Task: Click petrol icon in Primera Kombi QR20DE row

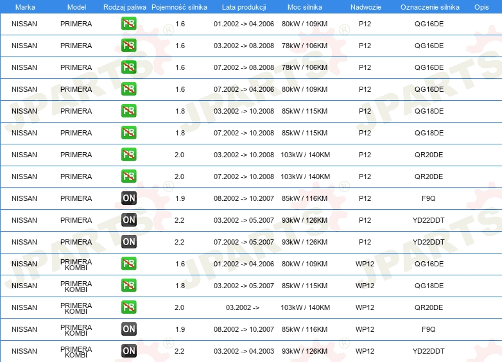Action: (x=128, y=307)
